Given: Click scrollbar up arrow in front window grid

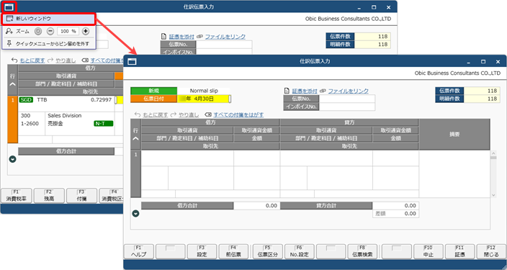Looking at the screenshot, I should click(x=493, y=153).
